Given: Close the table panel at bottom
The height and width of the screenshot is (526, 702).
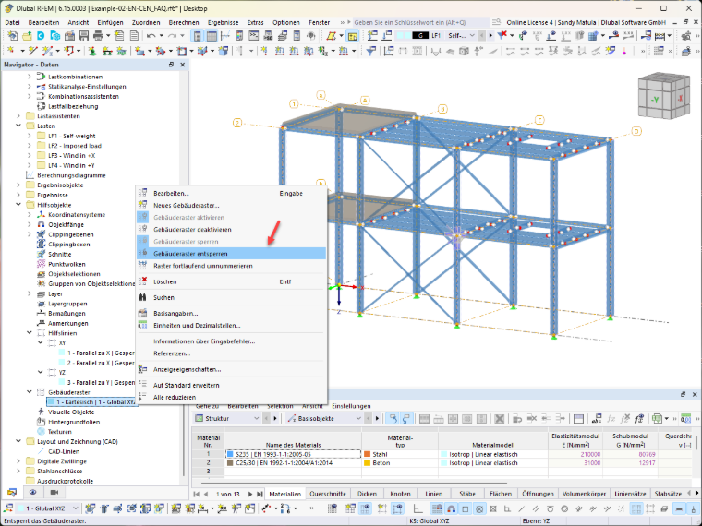Looking at the screenshot, I should (695, 394).
